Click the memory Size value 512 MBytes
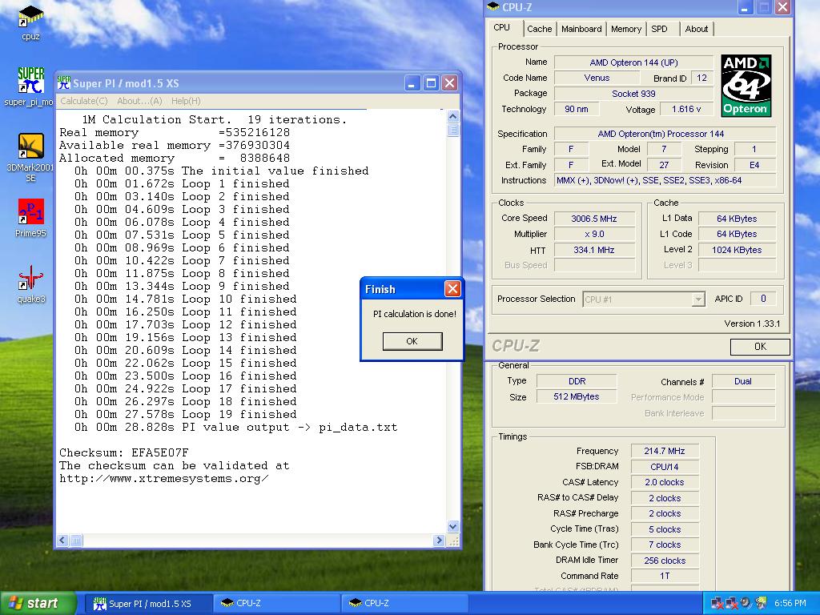This screenshot has width=820, height=615. pos(577,396)
